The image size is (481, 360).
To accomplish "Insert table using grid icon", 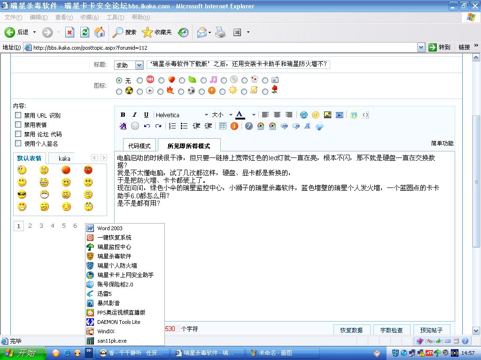I will 223,126.
